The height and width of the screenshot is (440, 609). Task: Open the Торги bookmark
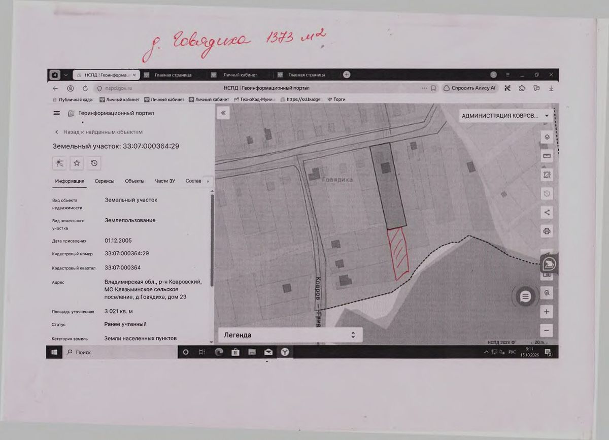[336, 99]
